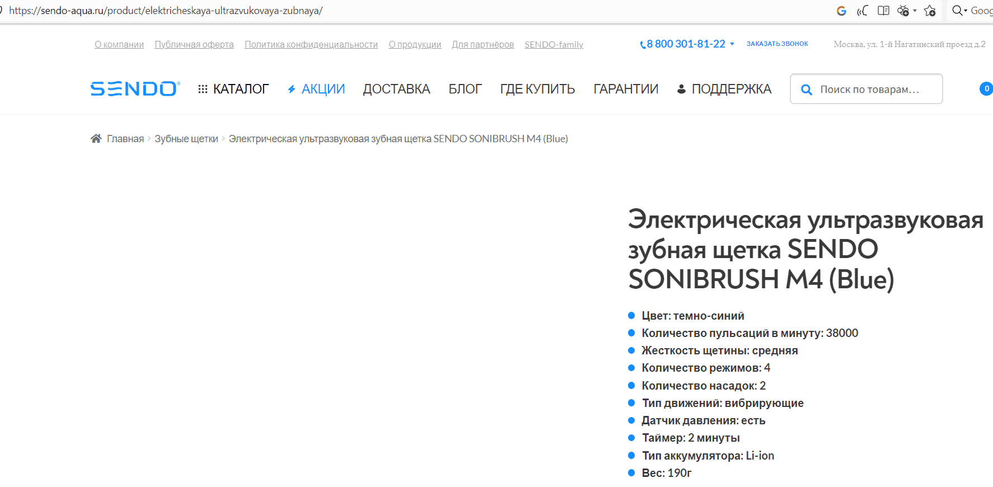
Task: Click the 'Количество насадок: 2' line
Action: click(x=704, y=386)
